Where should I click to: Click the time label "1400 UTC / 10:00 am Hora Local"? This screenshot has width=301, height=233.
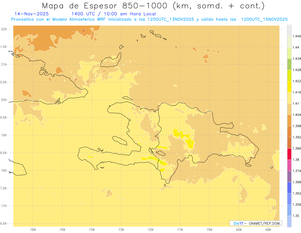click(114, 14)
